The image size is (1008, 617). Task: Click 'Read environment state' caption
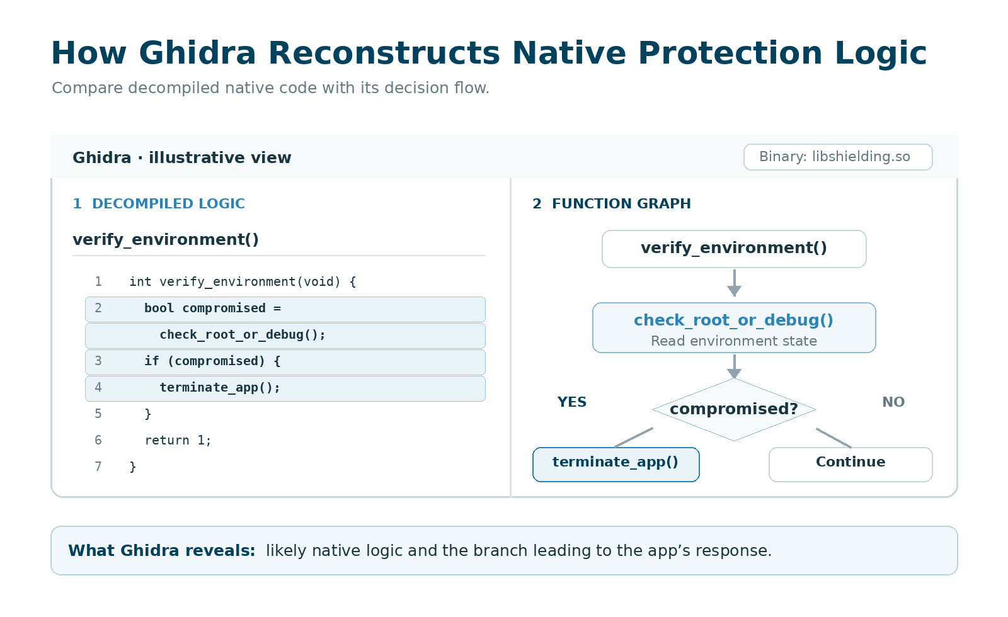(734, 341)
